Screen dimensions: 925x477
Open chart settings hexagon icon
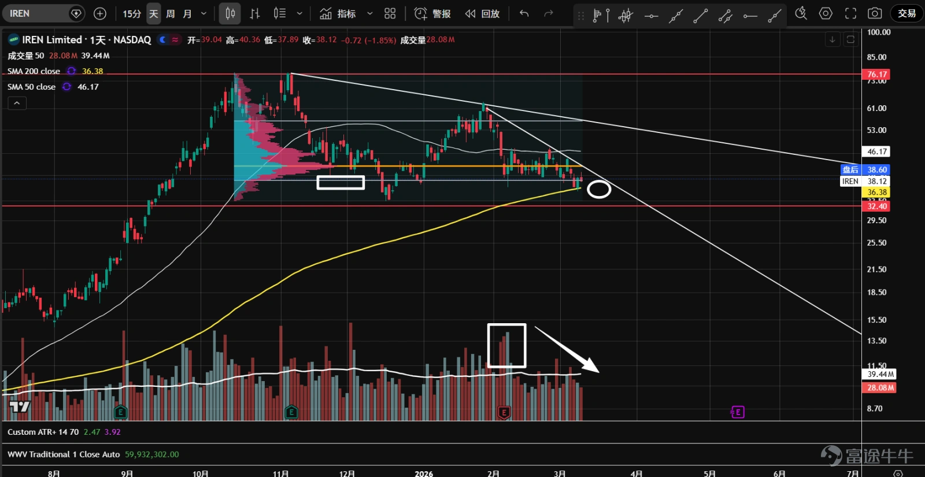point(826,13)
